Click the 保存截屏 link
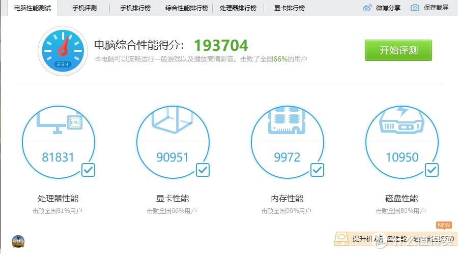 pos(436,8)
